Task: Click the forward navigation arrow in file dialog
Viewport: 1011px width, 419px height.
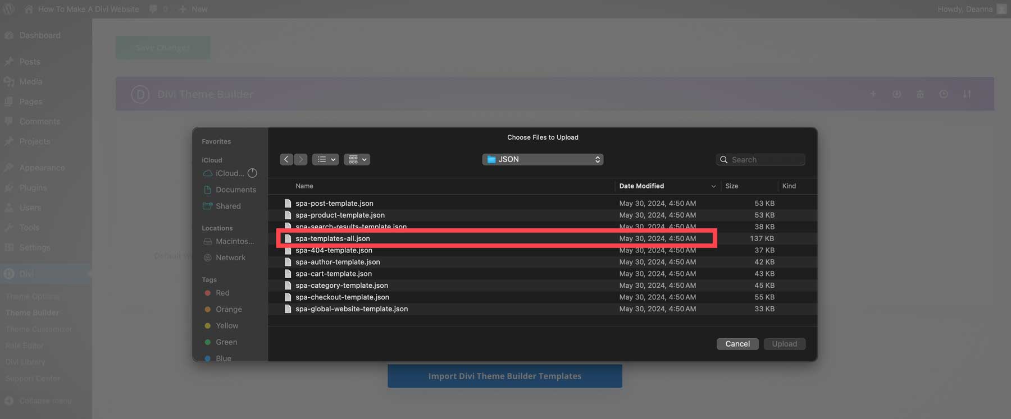Action: (x=301, y=160)
